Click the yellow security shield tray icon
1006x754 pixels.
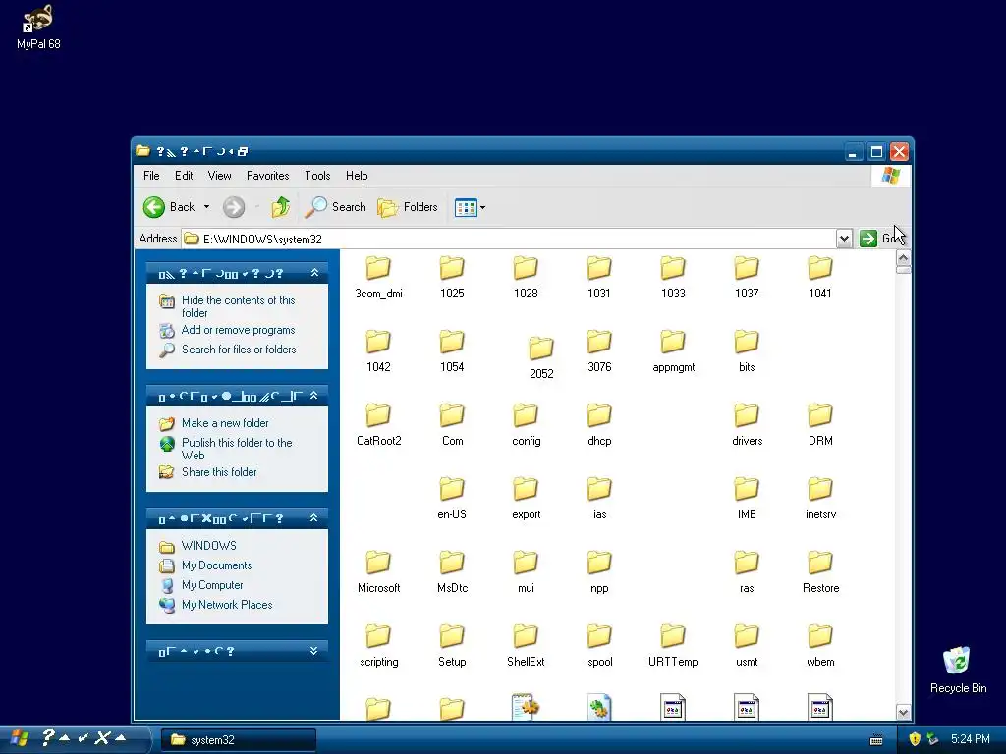(x=915, y=739)
